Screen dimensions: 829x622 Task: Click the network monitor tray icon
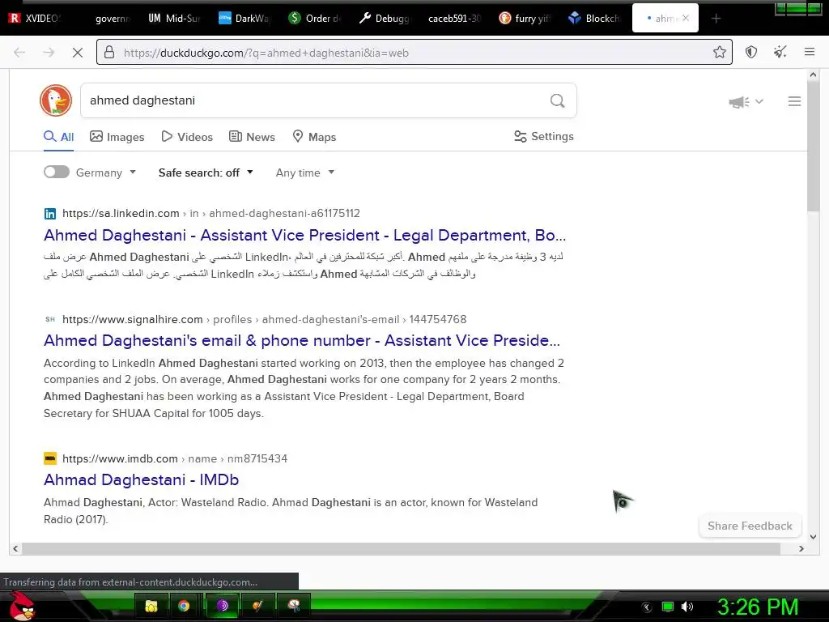[668, 607]
